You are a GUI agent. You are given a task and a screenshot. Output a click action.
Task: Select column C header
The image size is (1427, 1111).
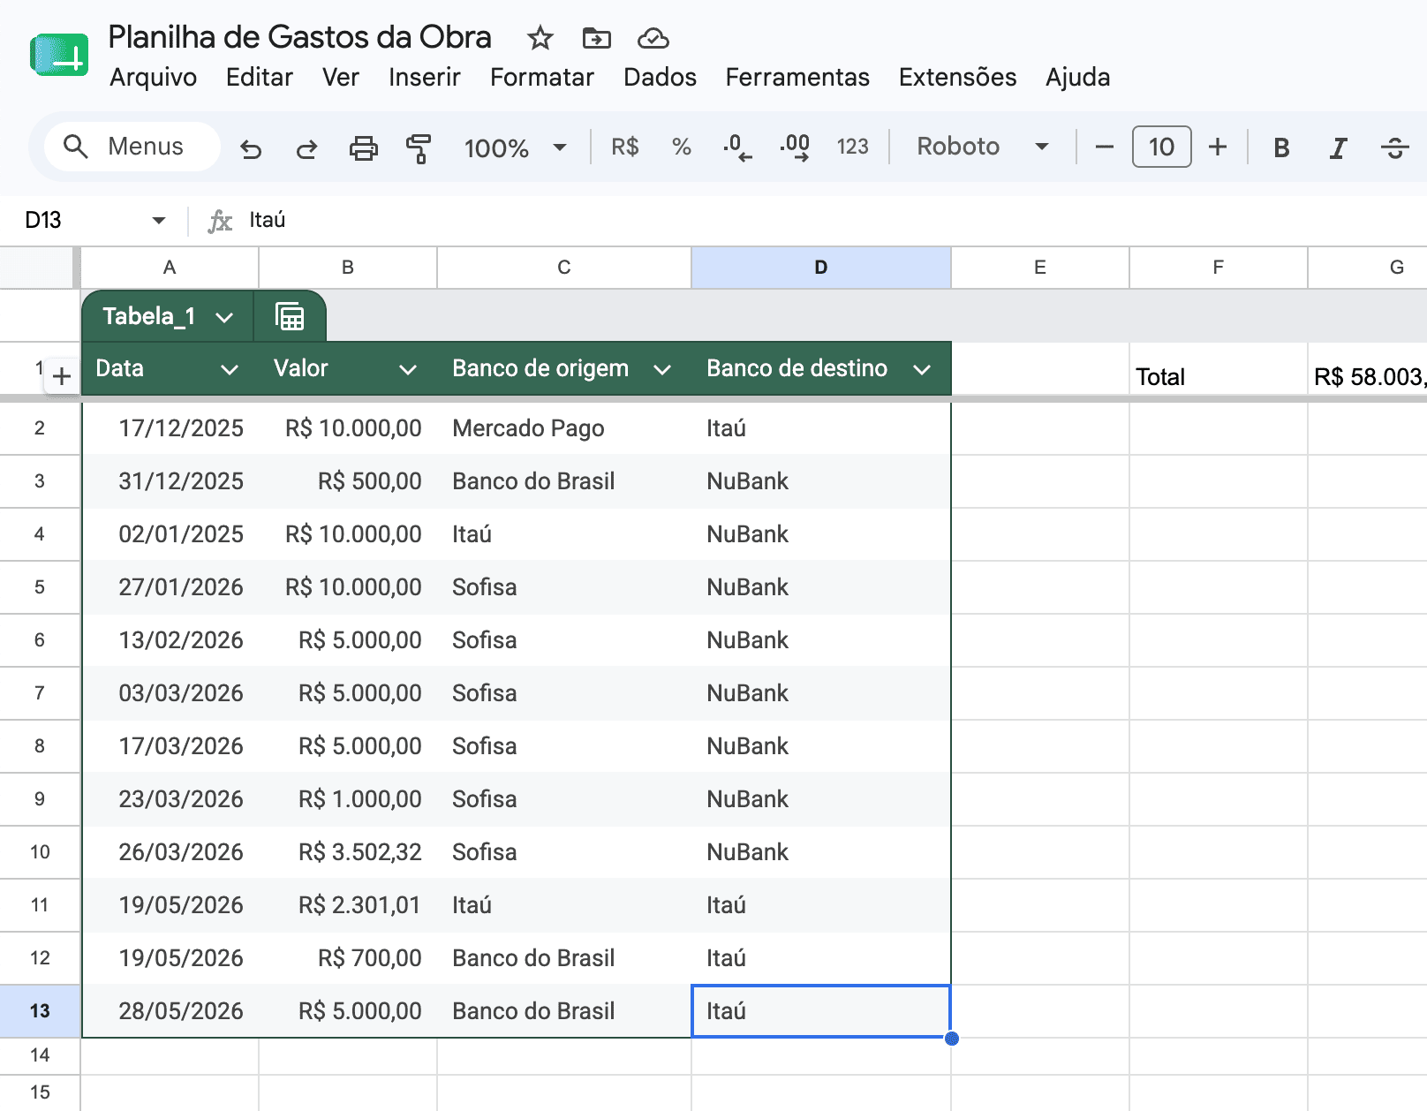564,268
